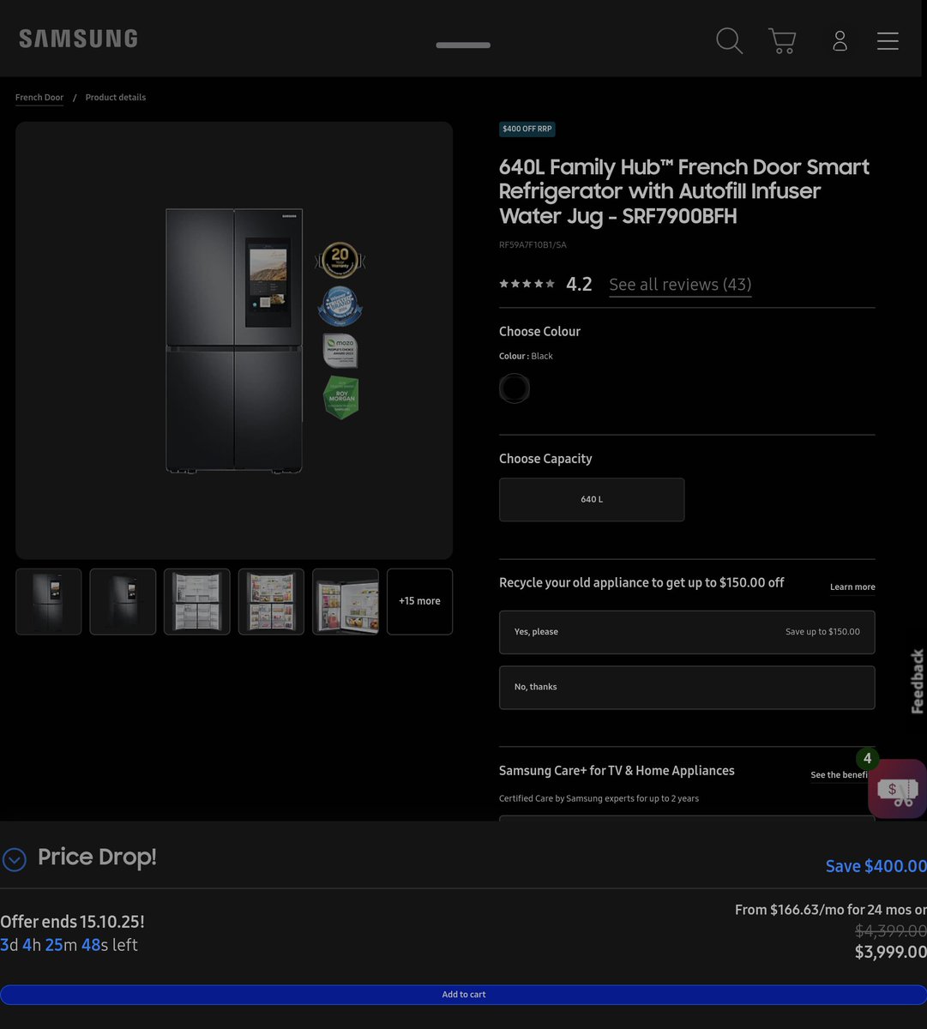The width and height of the screenshot is (927, 1029).
Task: Click the 'Offer ends 15.10.25!' text
Action: point(72,923)
